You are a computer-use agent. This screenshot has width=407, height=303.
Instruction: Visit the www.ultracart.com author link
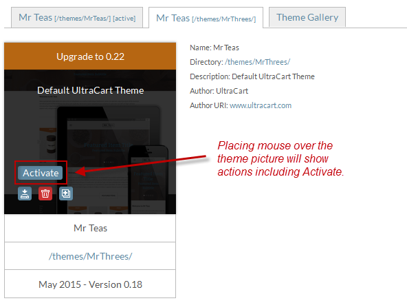(x=261, y=105)
